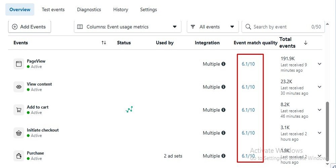This screenshot has height=168, width=336.
Task: Switch to the Test events tab
Action: point(53,10)
